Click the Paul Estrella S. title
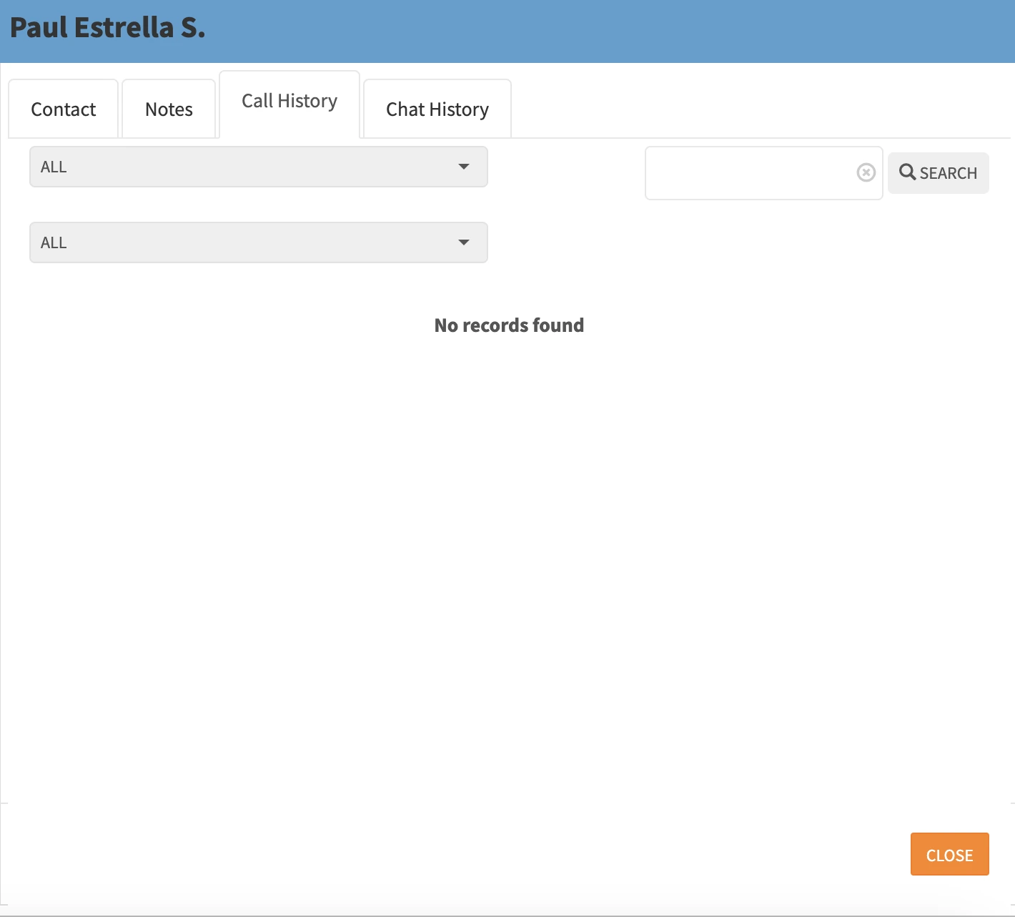The width and height of the screenshot is (1015, 917). [107, 28]
